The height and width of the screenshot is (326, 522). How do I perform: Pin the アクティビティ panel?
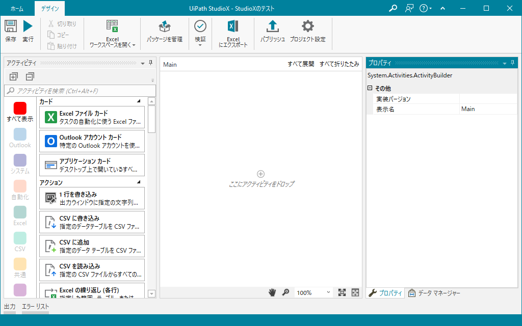point(150,63)
